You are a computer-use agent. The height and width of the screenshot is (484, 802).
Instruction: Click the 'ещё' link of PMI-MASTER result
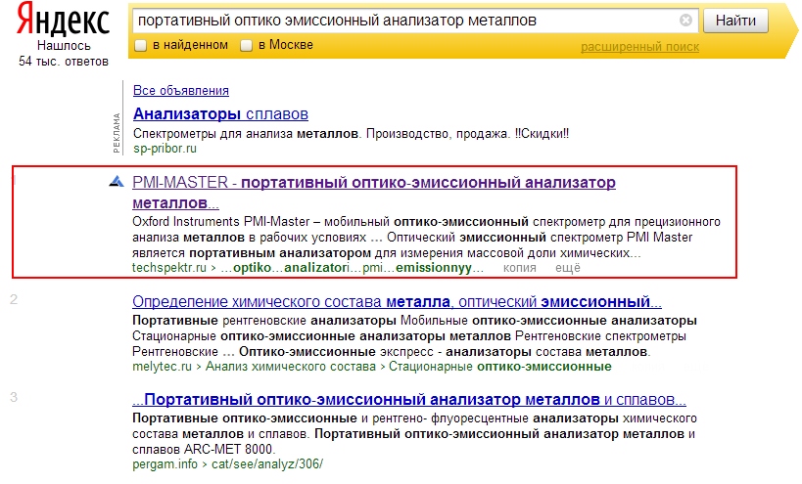pyautogui.click(x=568, y=268)
